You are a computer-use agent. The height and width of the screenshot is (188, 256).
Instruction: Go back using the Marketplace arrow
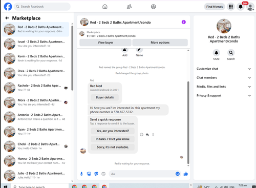[7, 18]
